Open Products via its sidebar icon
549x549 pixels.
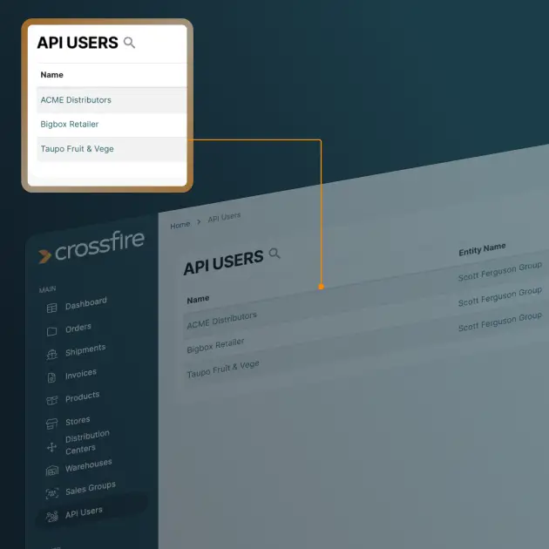[x=51, y=400]
